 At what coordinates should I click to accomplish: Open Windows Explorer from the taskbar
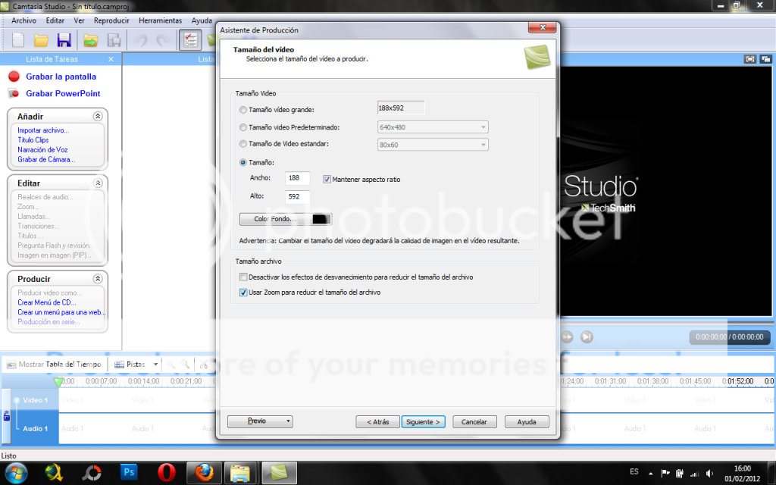point(240,473)
